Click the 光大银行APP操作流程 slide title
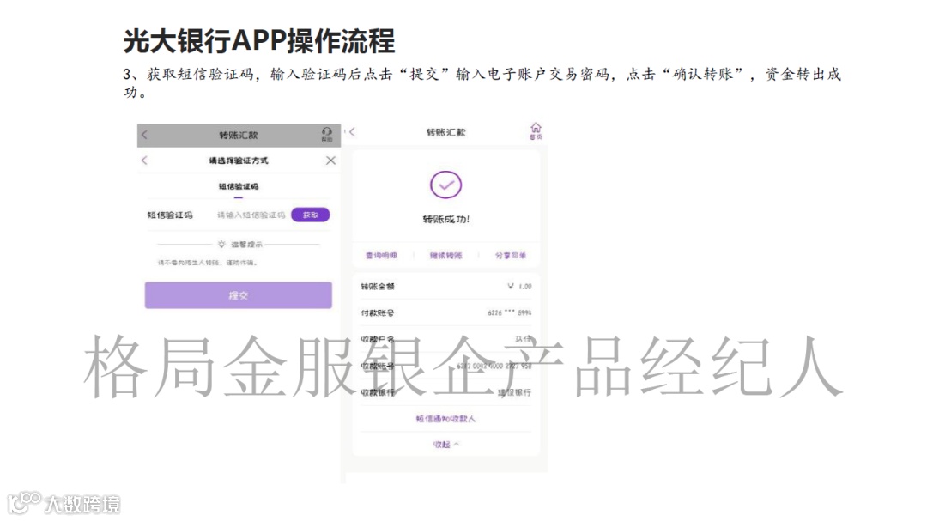927x521 pixels. pos(259,41)
